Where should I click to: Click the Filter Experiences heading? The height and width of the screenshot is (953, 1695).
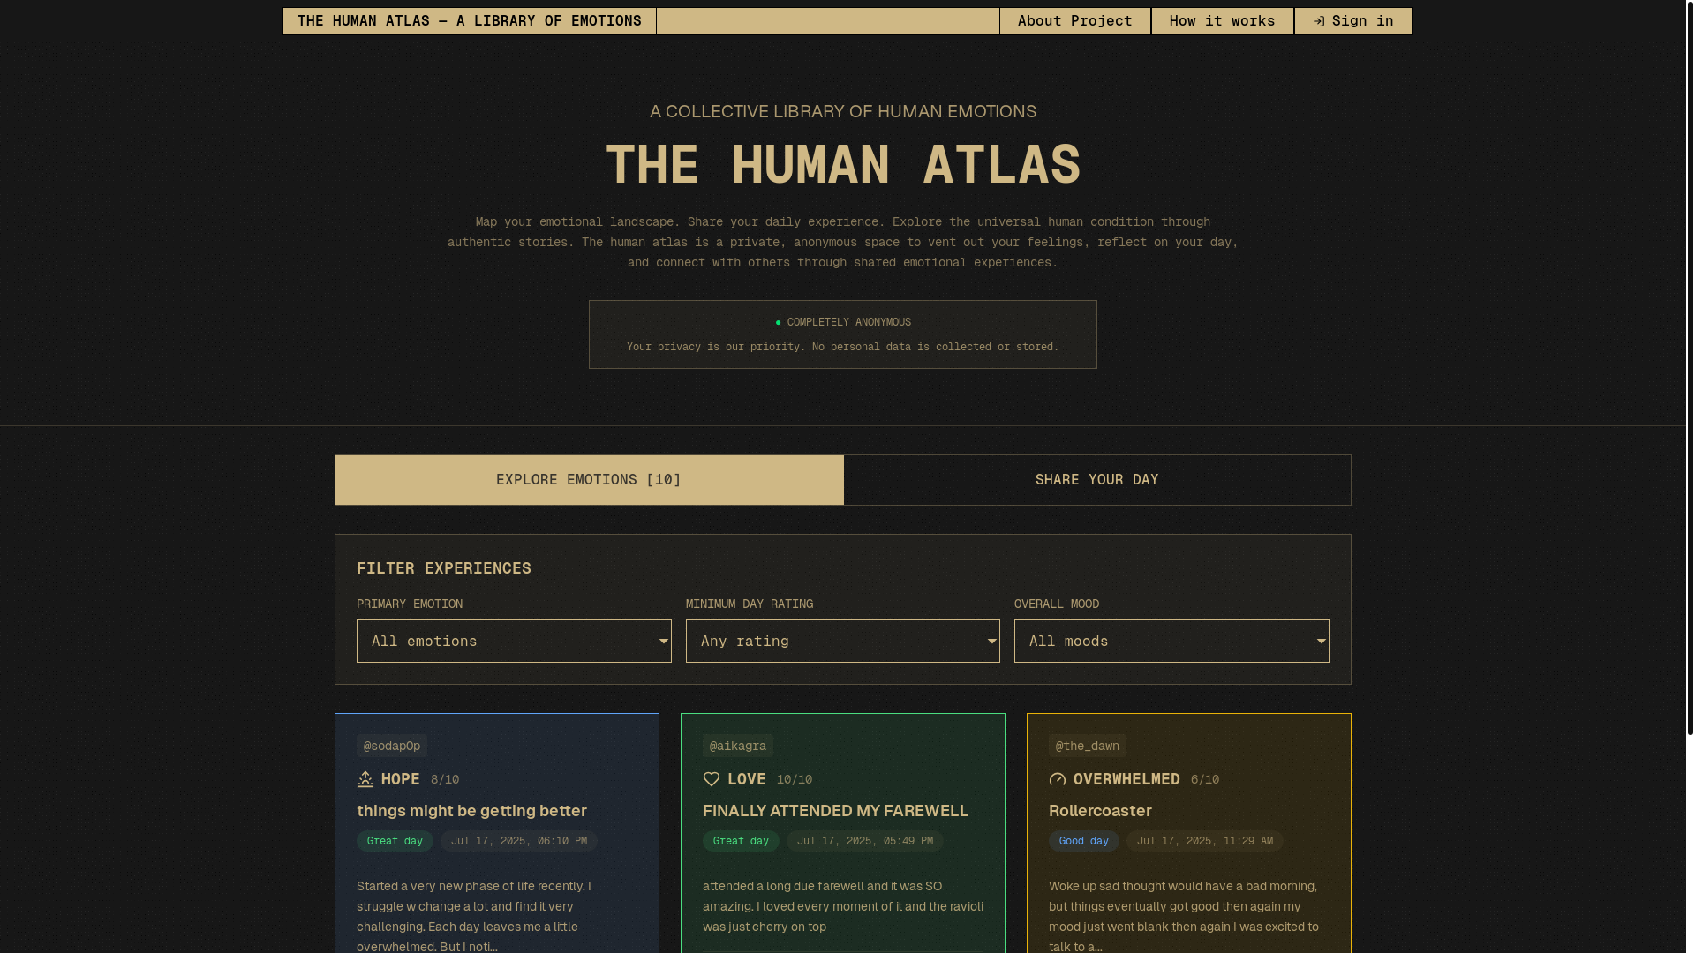tap(444, 568)
